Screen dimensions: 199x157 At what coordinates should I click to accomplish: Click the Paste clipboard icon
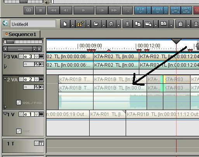[148, 24]
